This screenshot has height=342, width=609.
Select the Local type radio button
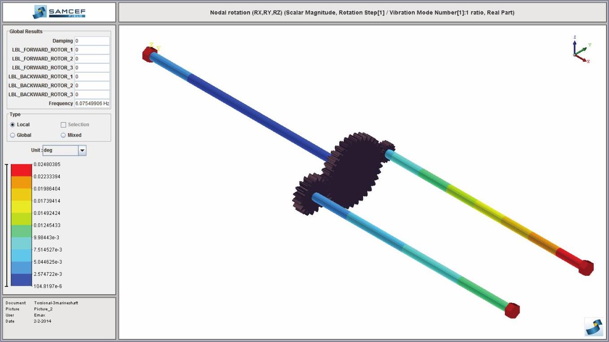pyautogui.click(x=13, y=124)
